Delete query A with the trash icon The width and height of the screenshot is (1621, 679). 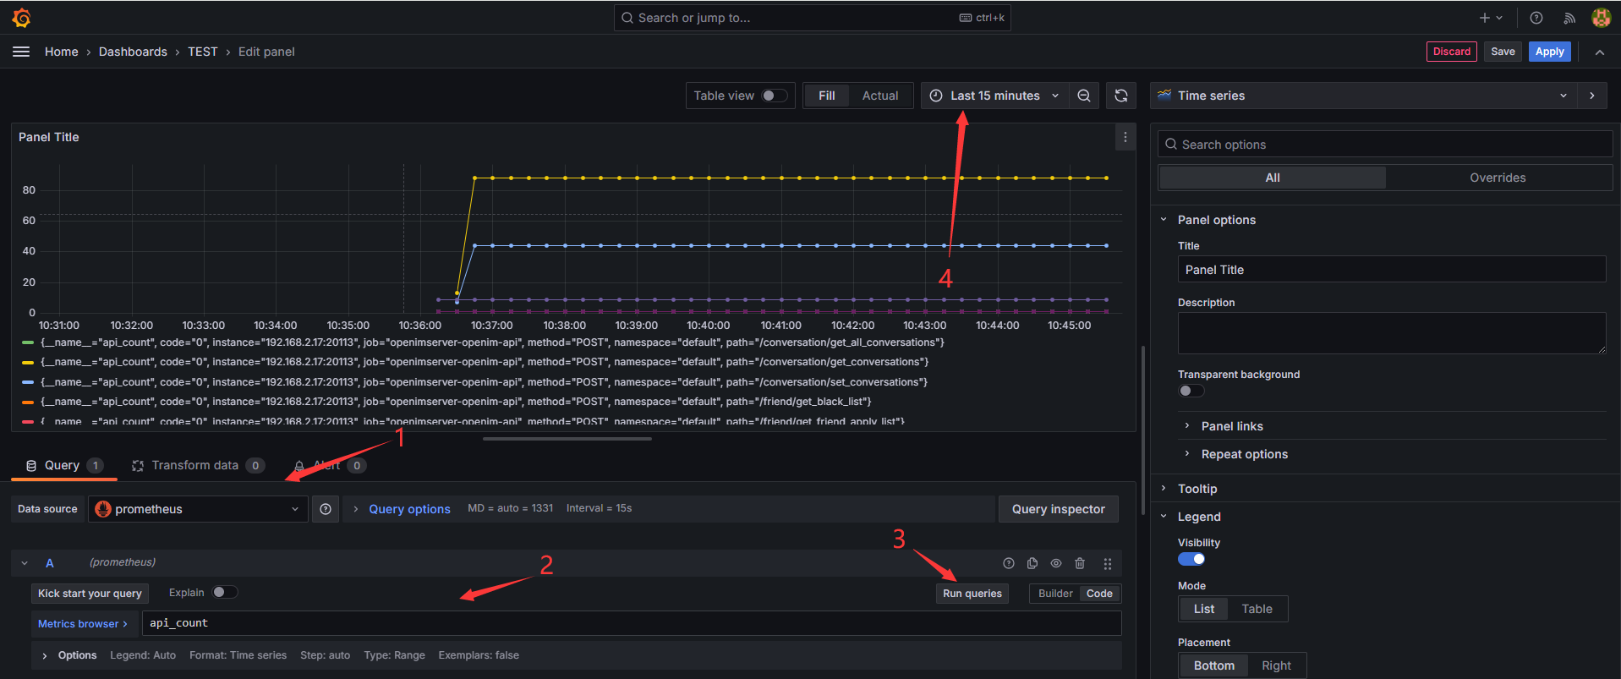tap(1080, 563)
